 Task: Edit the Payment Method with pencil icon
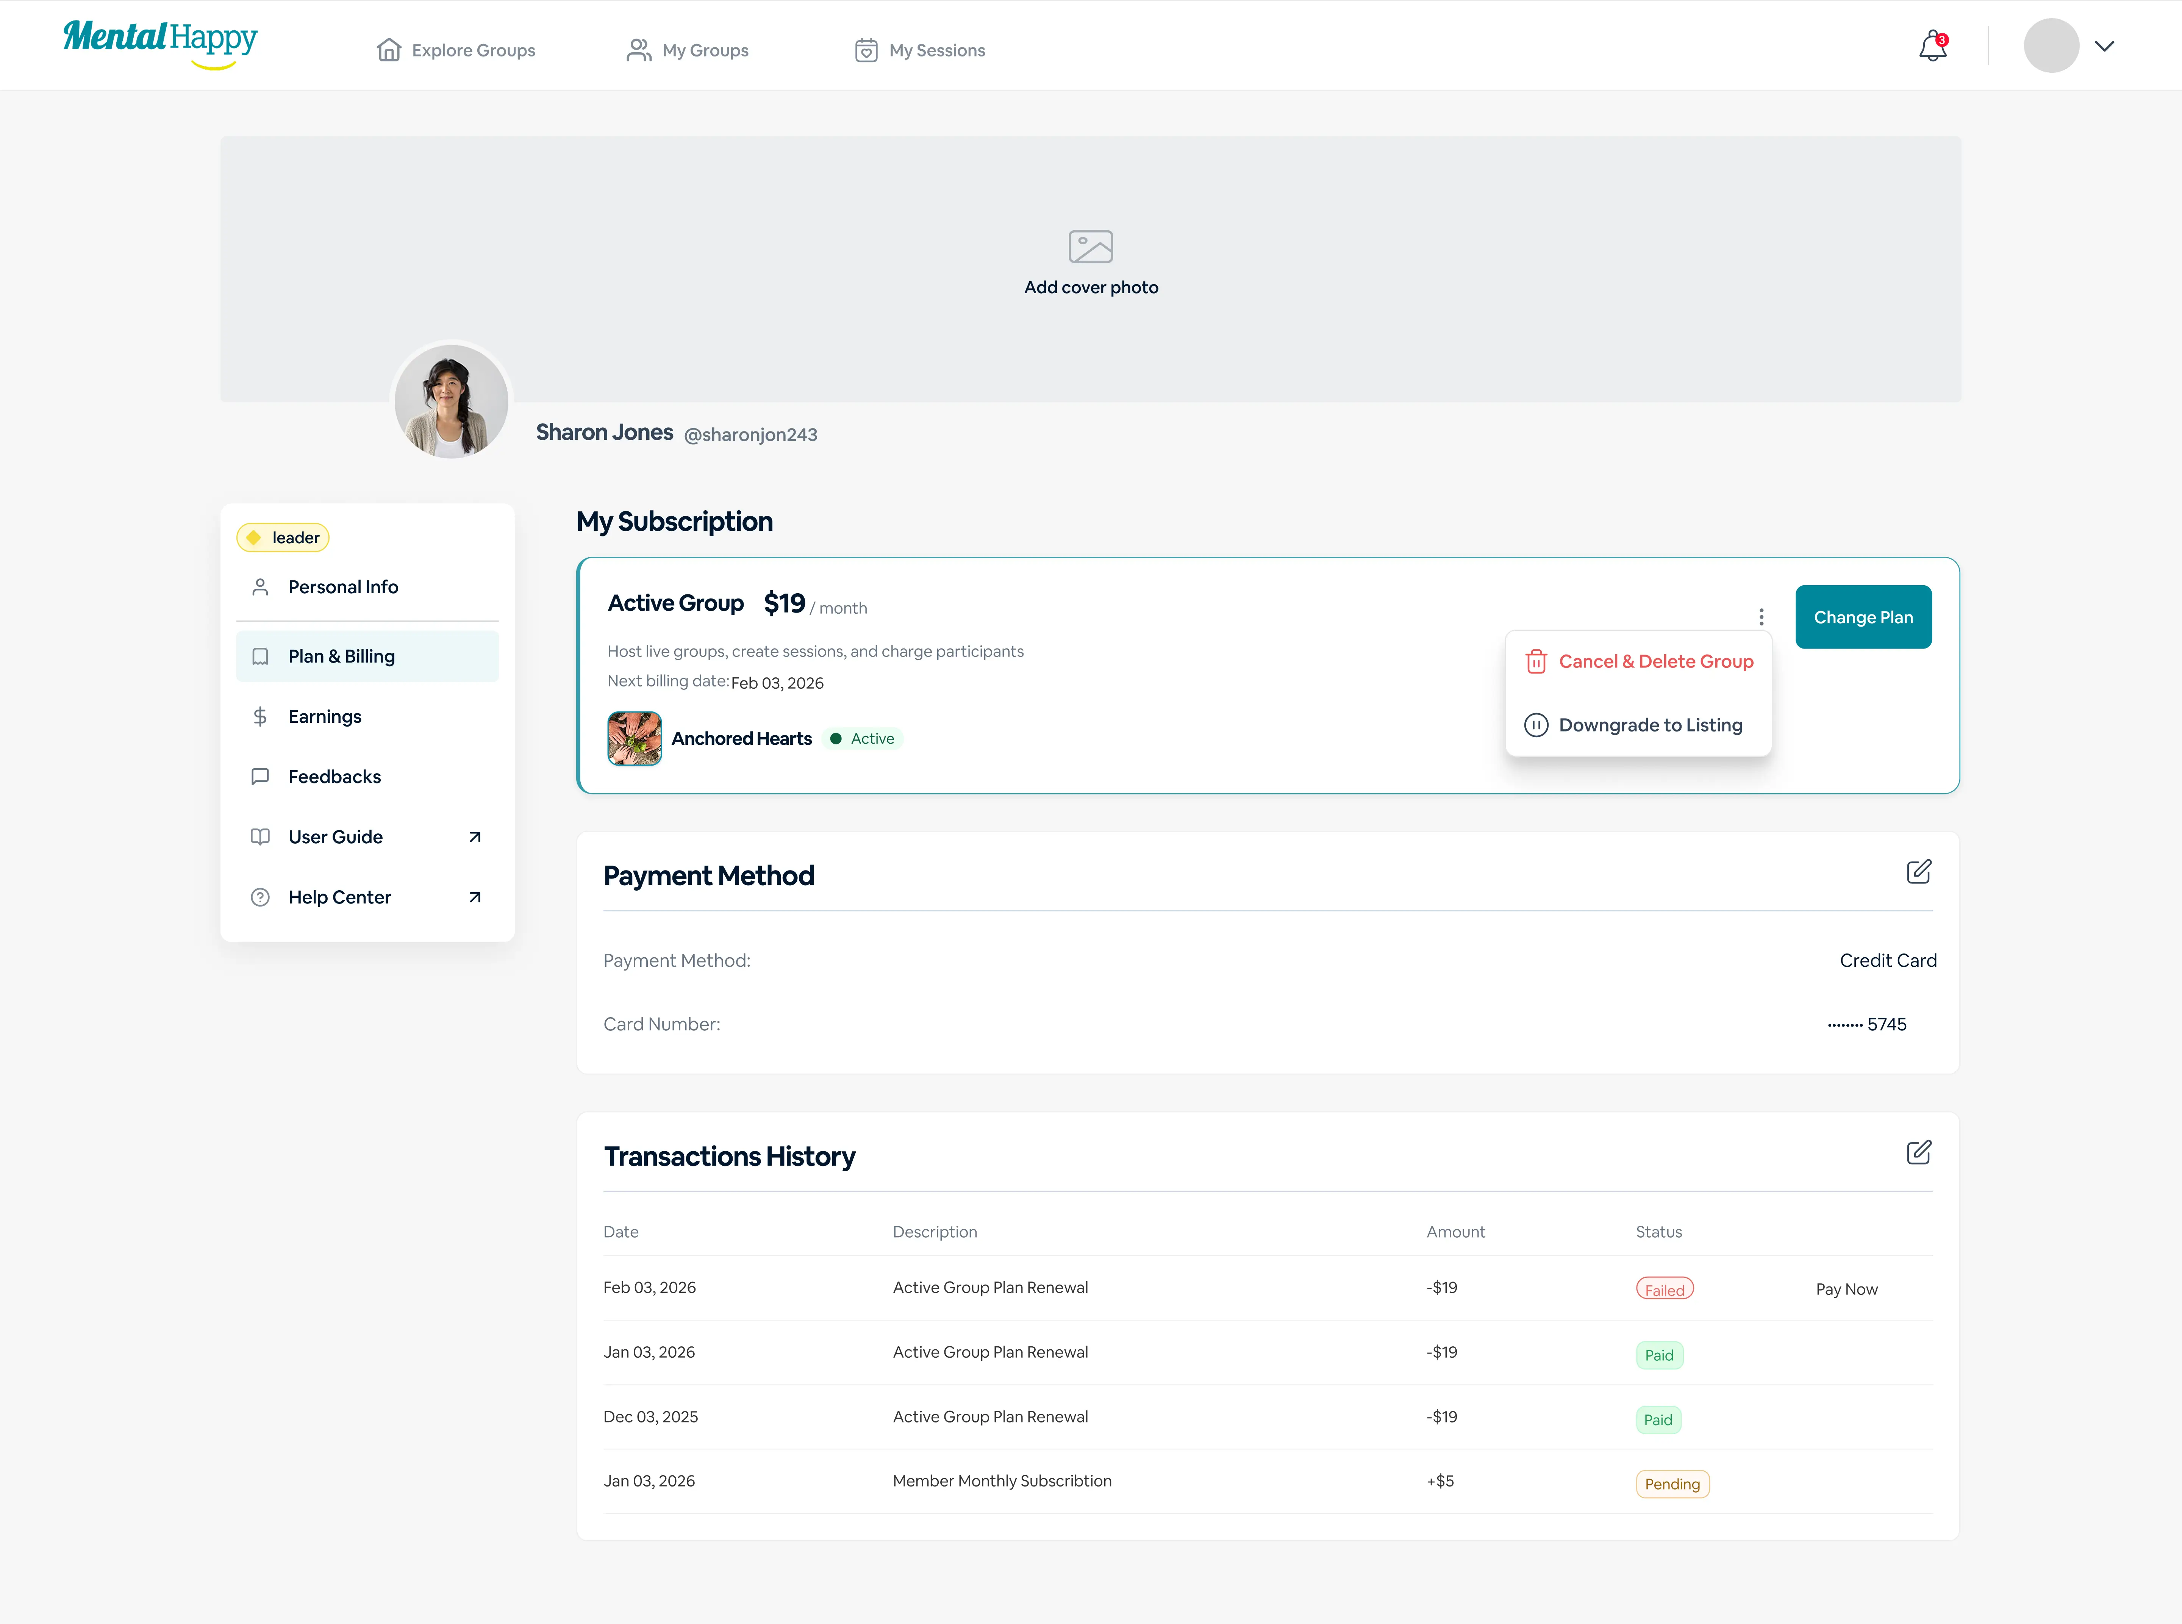pyautogui.click(x=1919, y=872)
